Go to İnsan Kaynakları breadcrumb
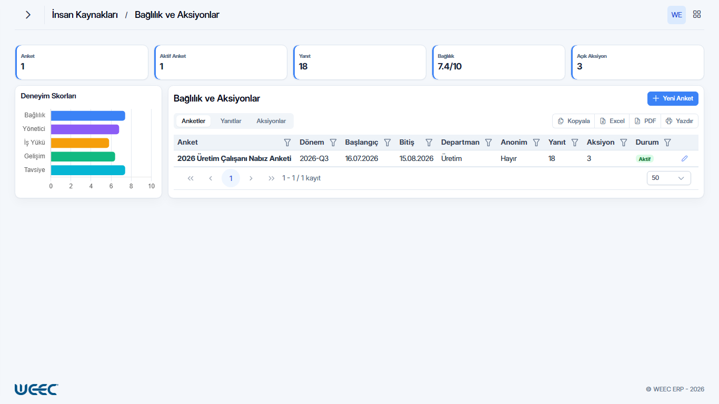This screenshot has height=404, width=719. click(x=85, y=15)
